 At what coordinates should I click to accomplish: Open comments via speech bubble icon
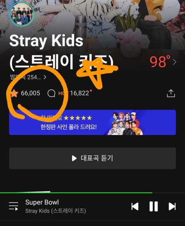tap(51, 93)
